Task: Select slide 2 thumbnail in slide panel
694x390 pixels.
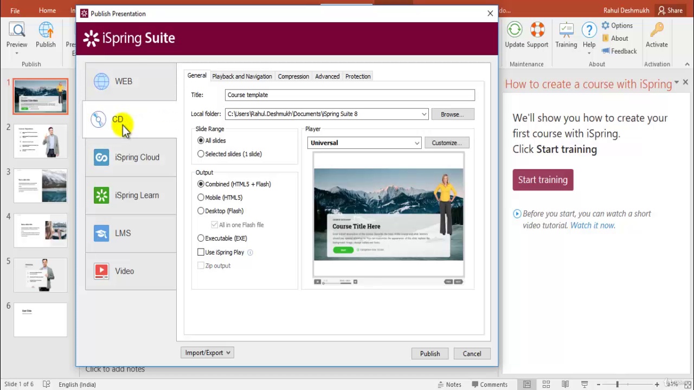Action: coord(41,142)
